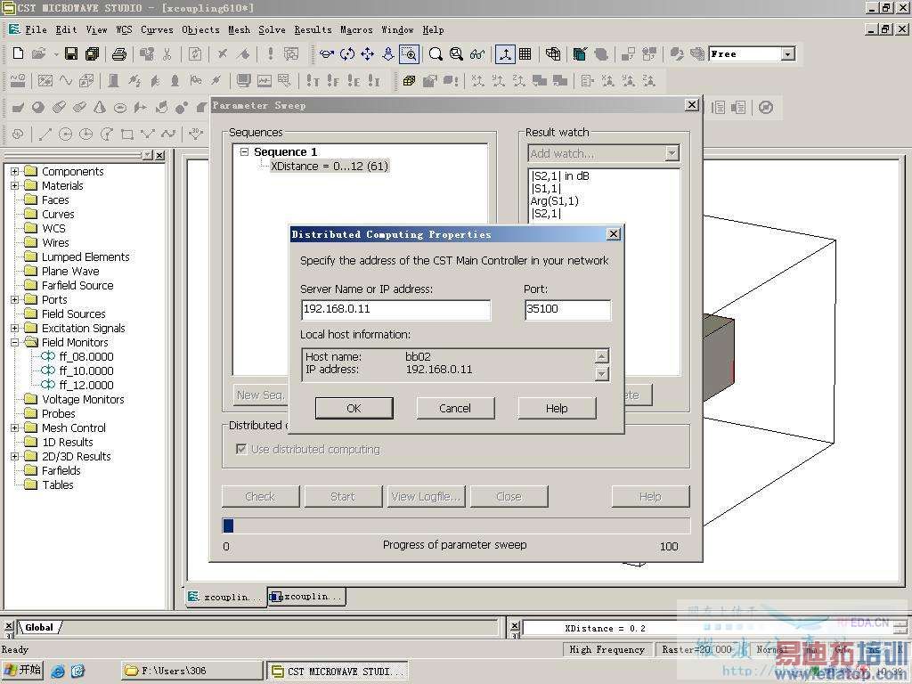Click the New project icon in the toolbar

coord(18,53)
